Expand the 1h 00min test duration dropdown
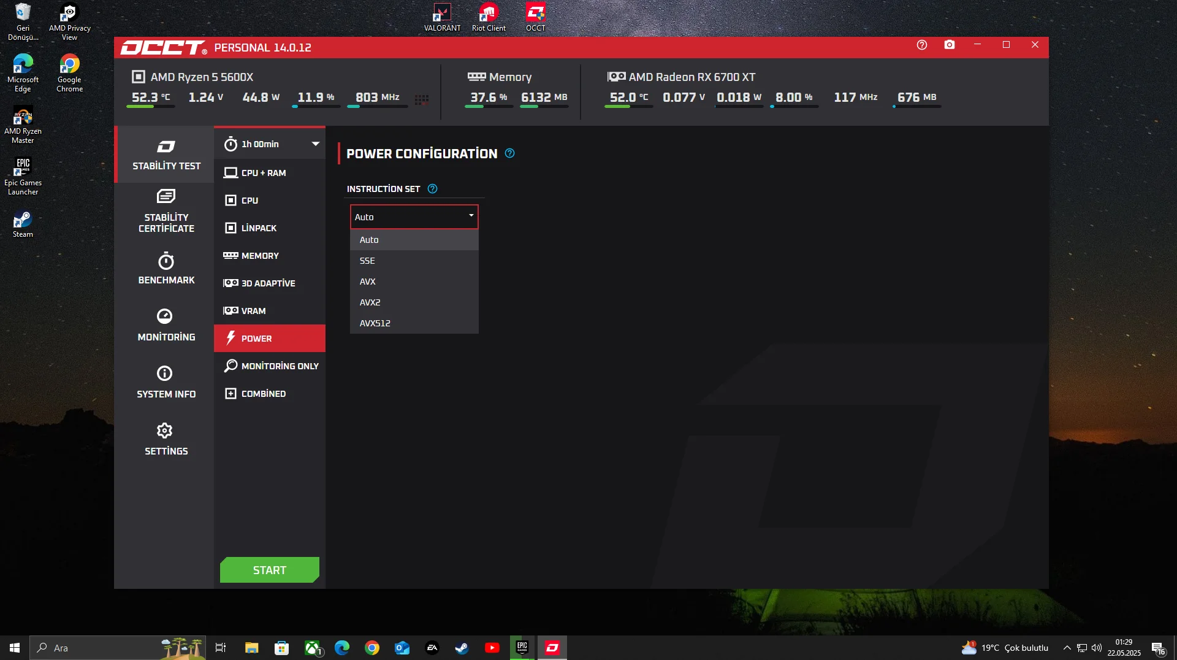 pos(270,144)
